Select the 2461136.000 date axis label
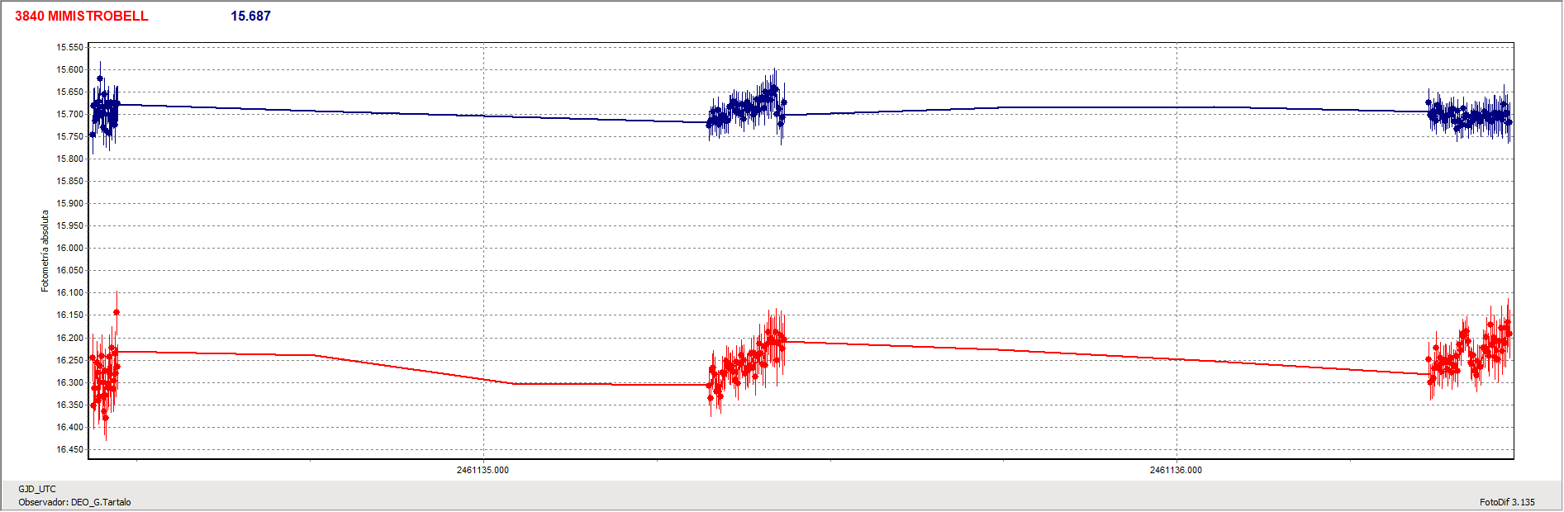This screenshot has width=1564, height=512. click(1176, 470)
